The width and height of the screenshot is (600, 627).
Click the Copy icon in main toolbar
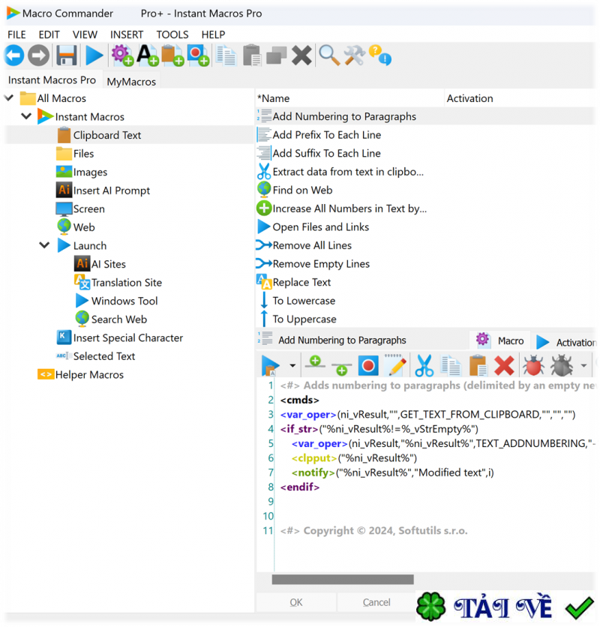click(226, 55)
